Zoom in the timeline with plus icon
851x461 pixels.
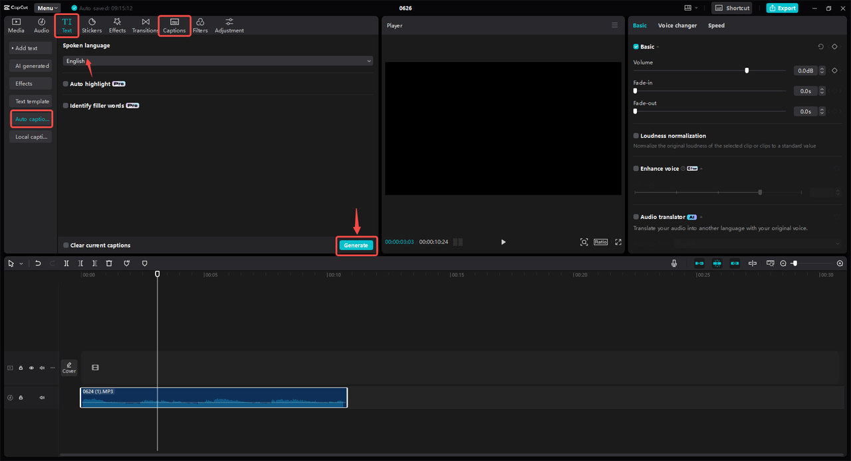(x=840, y=263)
